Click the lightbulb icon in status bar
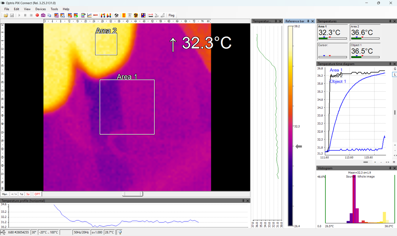 120,232
